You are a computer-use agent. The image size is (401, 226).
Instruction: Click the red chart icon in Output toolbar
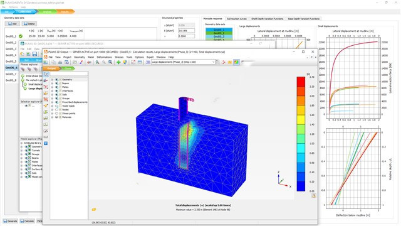pos(133,62)
